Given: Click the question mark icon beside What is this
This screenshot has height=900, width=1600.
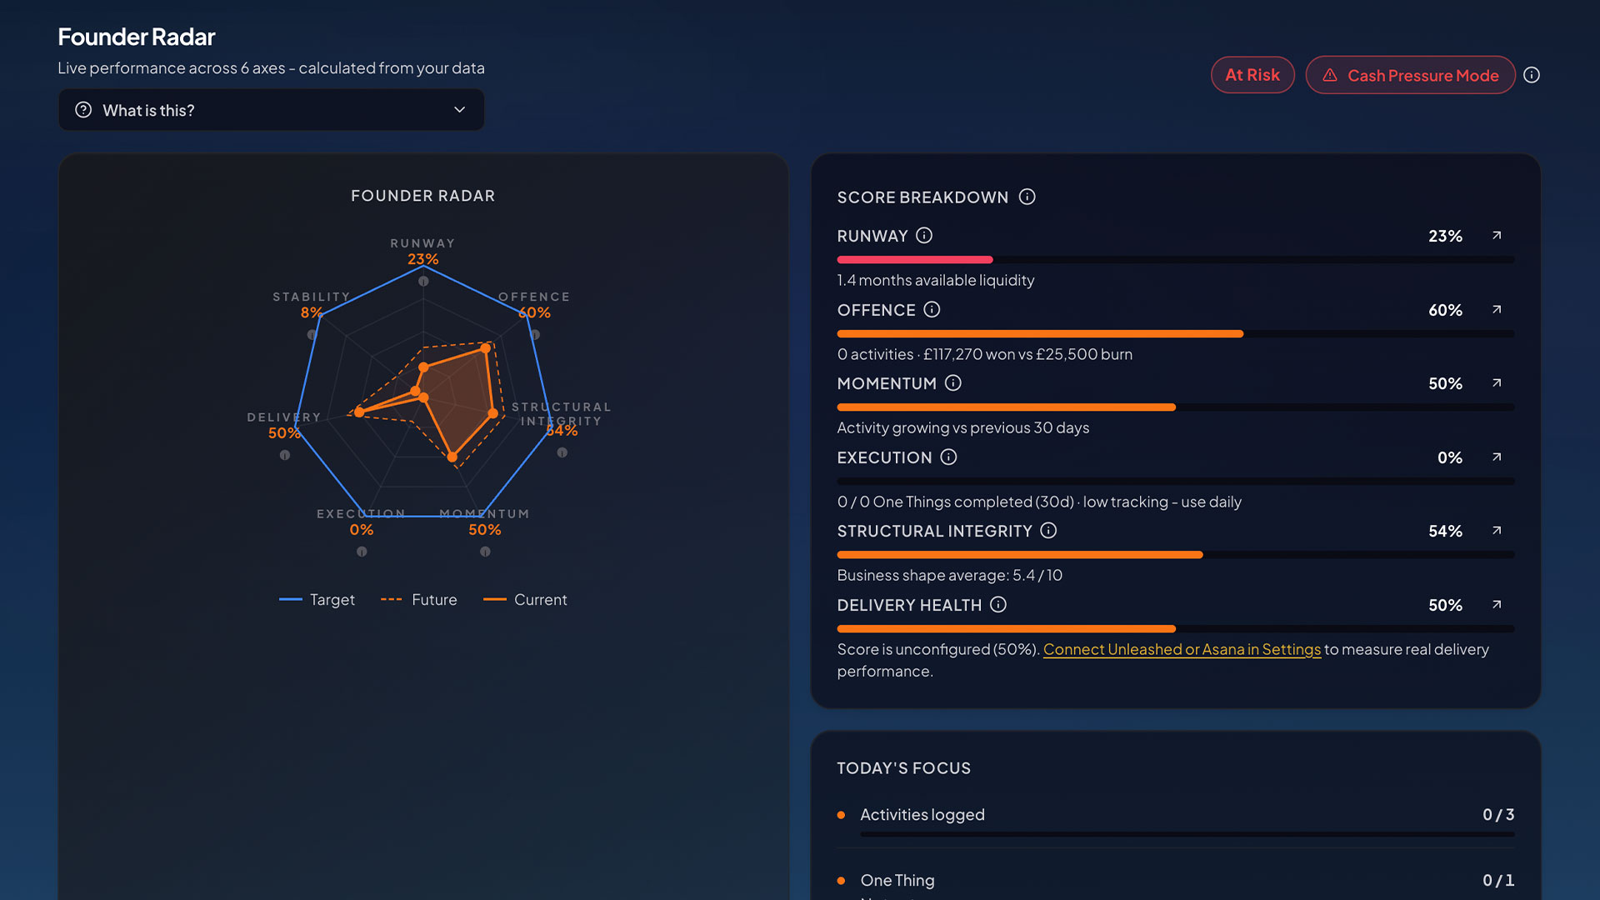Looking at the screenshot, I should (83, 110).
